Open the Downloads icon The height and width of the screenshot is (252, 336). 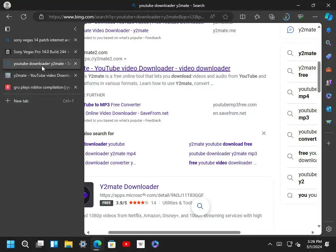pyautogui.click(x=286, y=17)
